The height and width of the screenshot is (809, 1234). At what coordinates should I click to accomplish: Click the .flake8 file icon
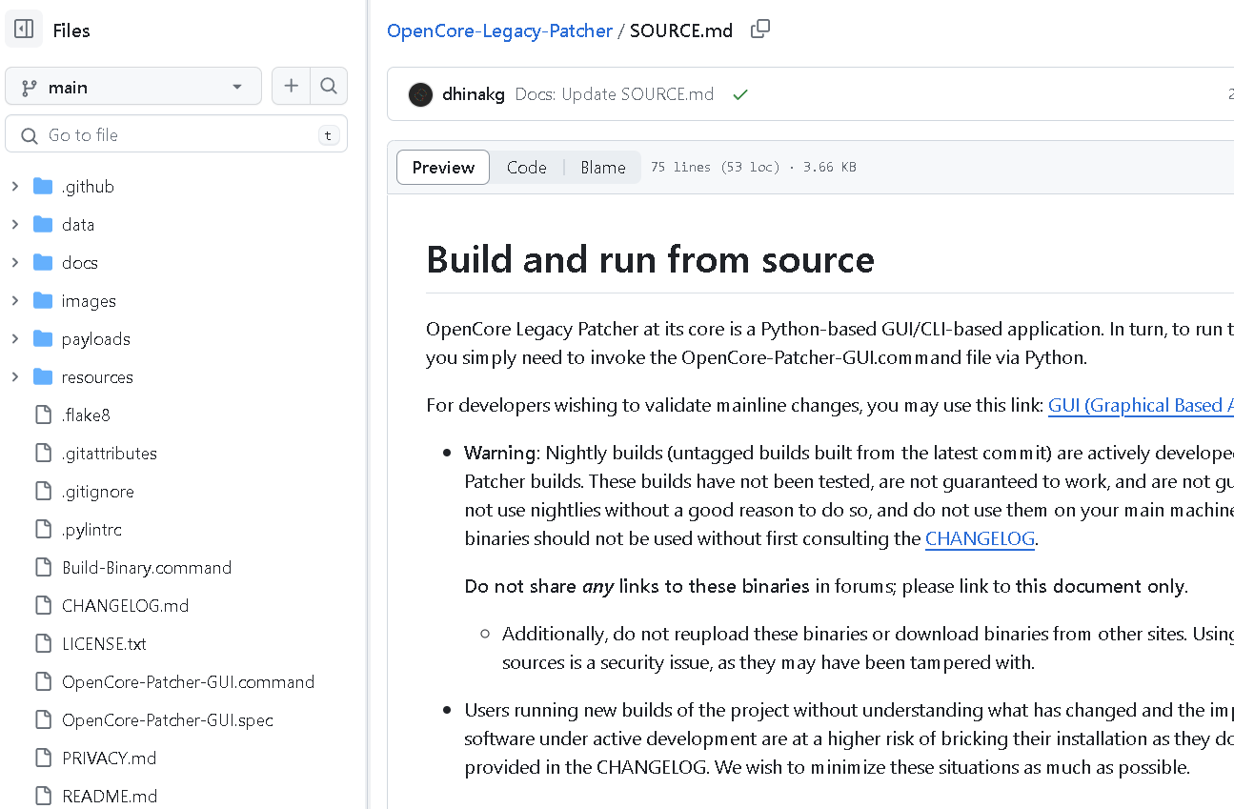(43, 415)
